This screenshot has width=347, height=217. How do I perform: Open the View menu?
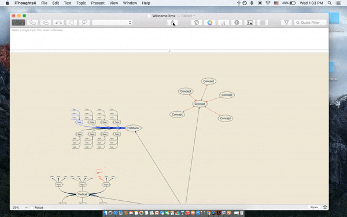(x=114, y=3)
